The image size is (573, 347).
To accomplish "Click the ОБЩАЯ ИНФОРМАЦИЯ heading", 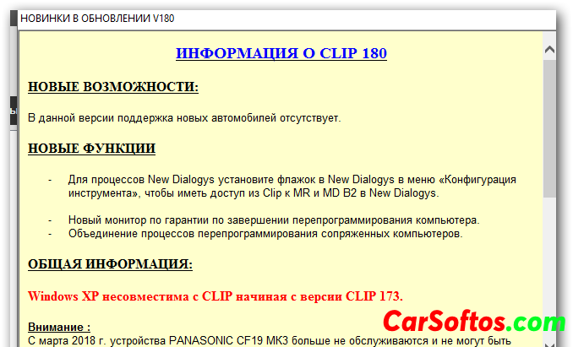I will tap(110, 264).
